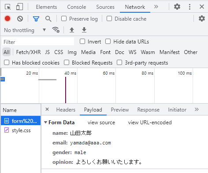
Task: Filter by Font requests
Action: click(105, 52)
